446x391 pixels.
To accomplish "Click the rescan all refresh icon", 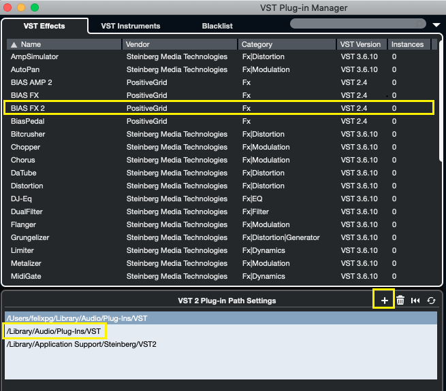I will 431,300.
